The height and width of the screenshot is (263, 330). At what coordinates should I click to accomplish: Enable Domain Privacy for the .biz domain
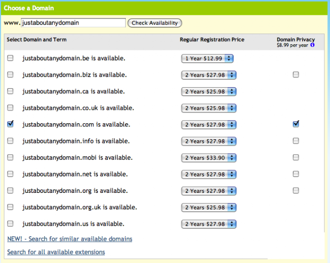pos(295,74)
